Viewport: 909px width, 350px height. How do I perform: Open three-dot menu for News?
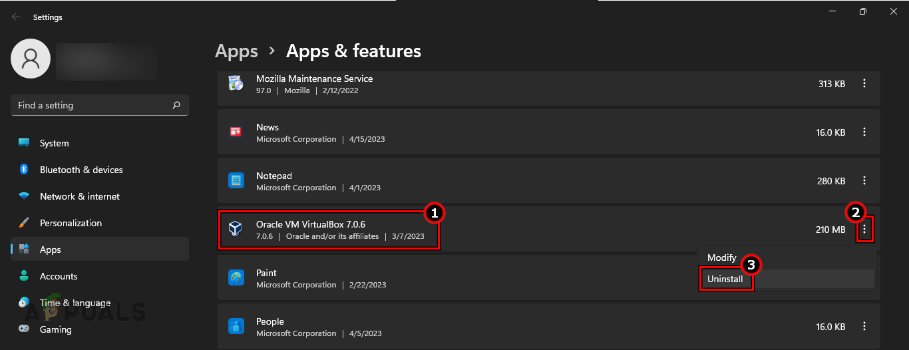pyautogui.click(x=864, y=132)
